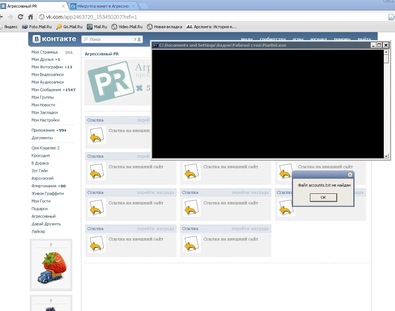Image resolution: width=395 pixels, height=311 pixels.
Task: Open Мои Закладки
Action: [44, 112]
